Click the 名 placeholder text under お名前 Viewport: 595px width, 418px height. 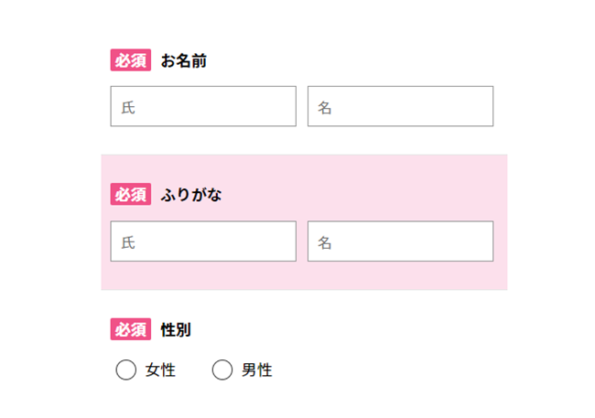(x=325, y=107)
